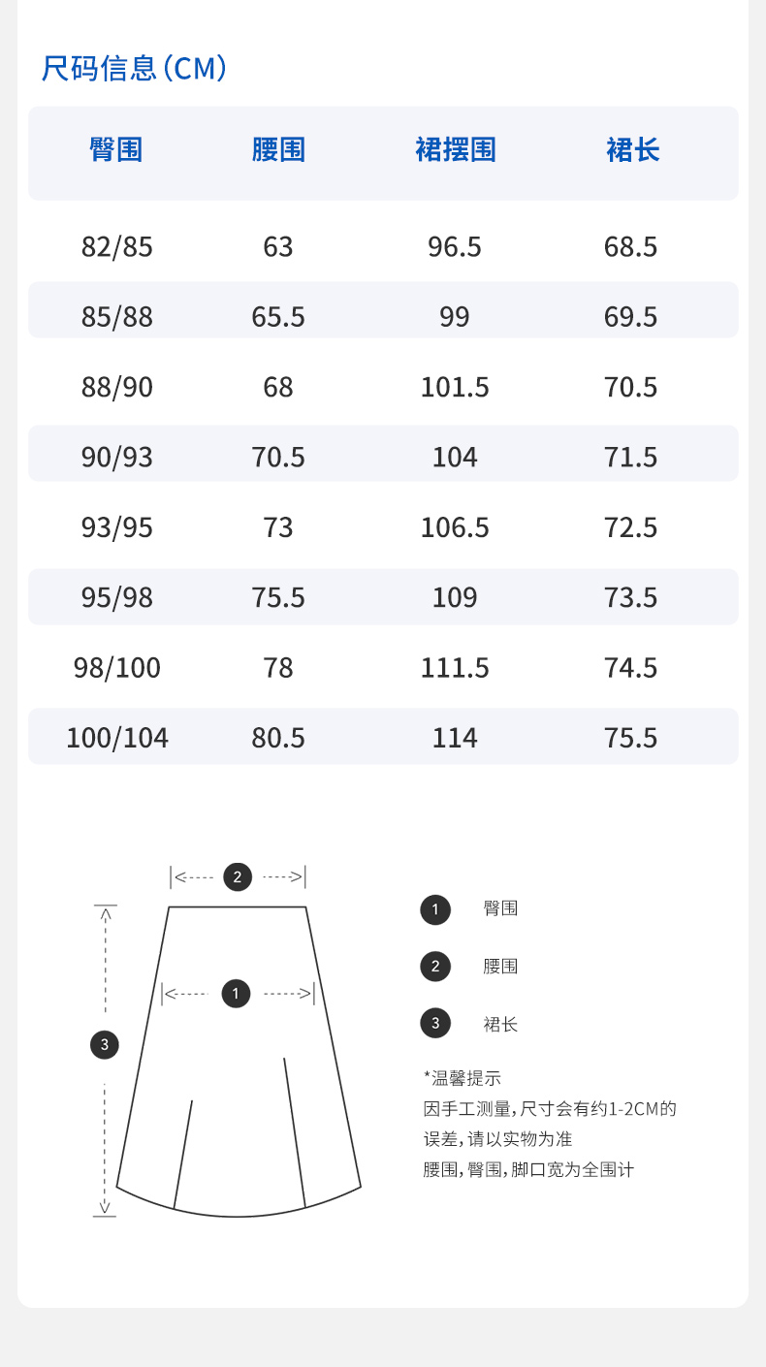The height and width of the screenshot is (1367, 766).
Task: Pick the 88/90 hip size cell
Action: (x=117, y=388)
